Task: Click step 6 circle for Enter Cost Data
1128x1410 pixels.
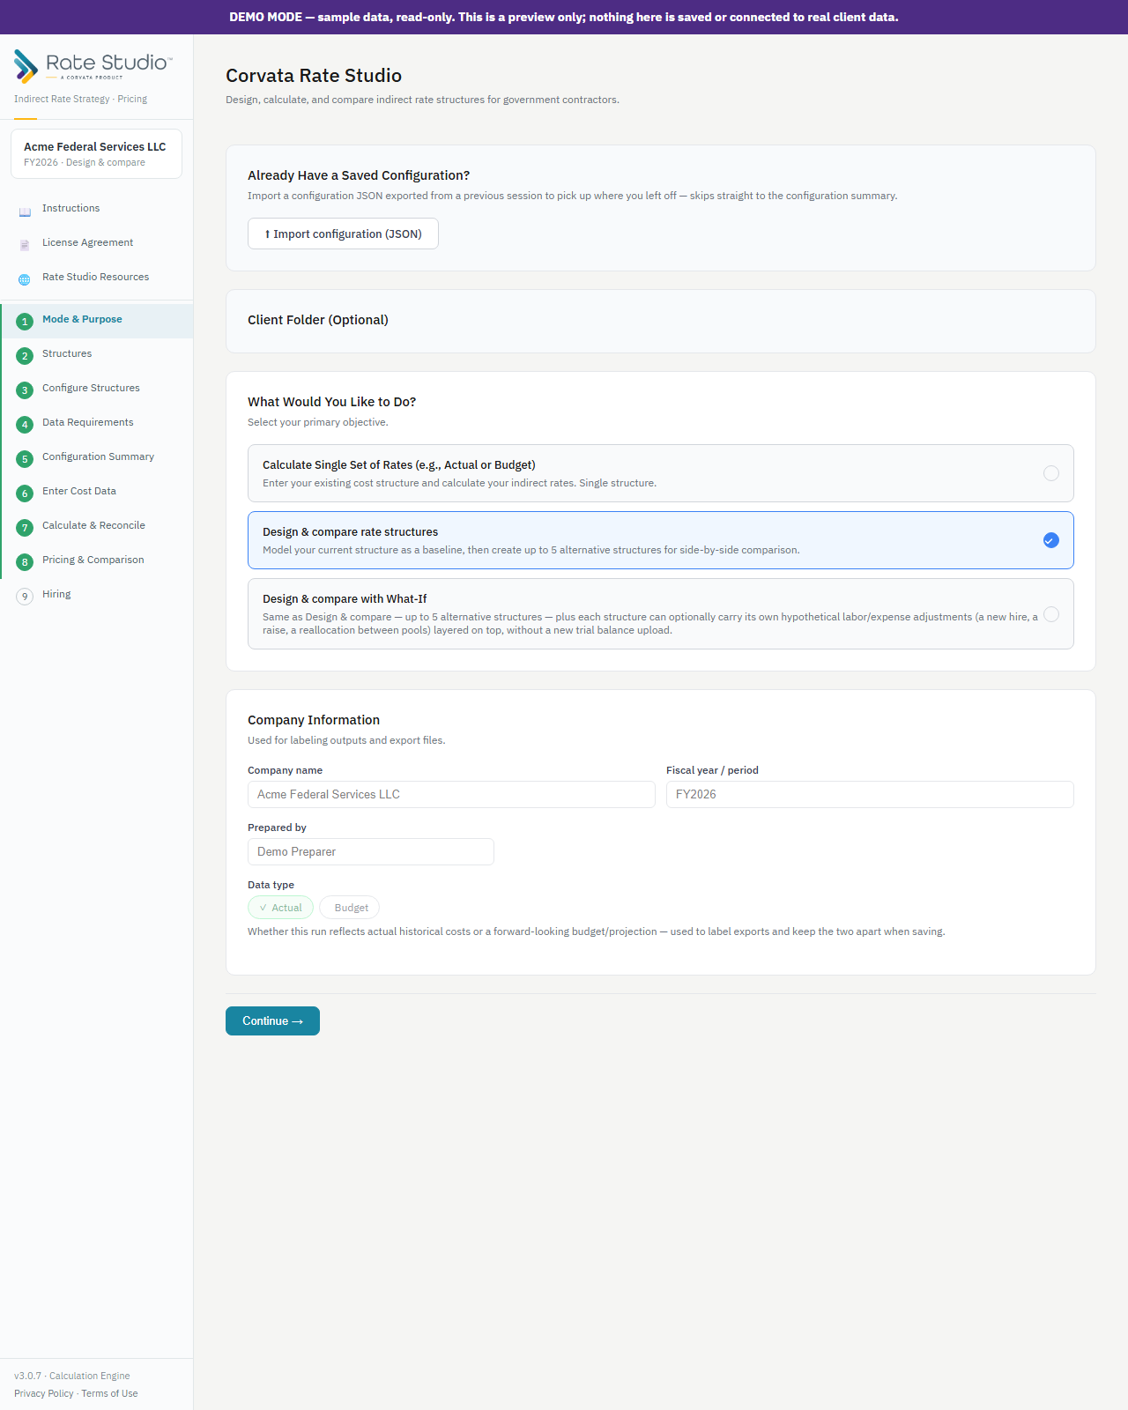Action: tap(25, 493)
